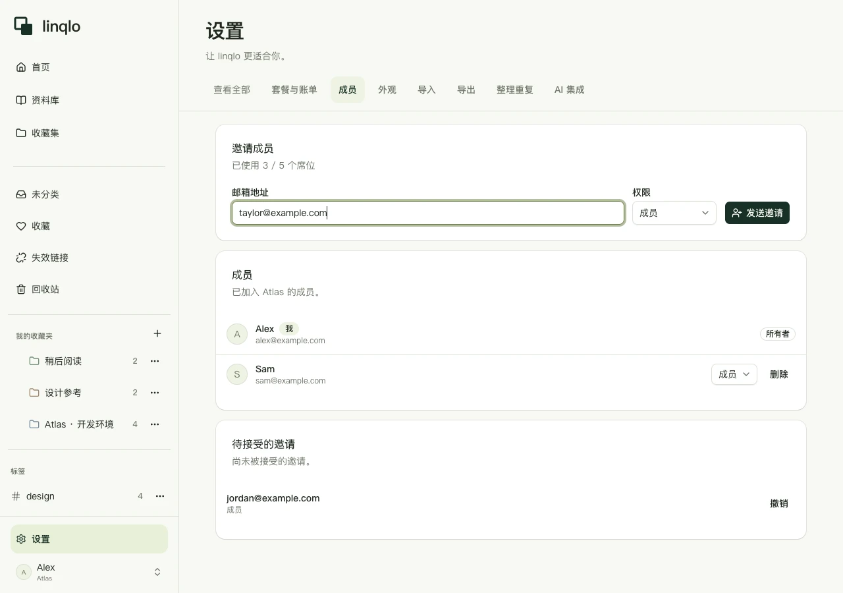Screen dimensions: 843x593
Task: Open more options for Atlas · 开发环境
Action: (x=155, y=424)
